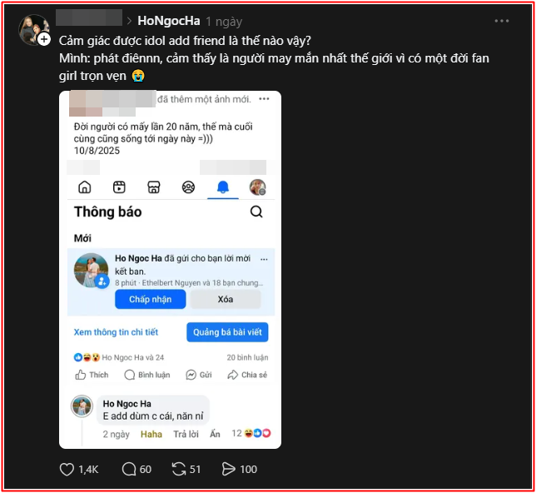Screen dimensions: 536x493
Task: Go to the Facebook home icon tab
Action: tap(84, 187)
